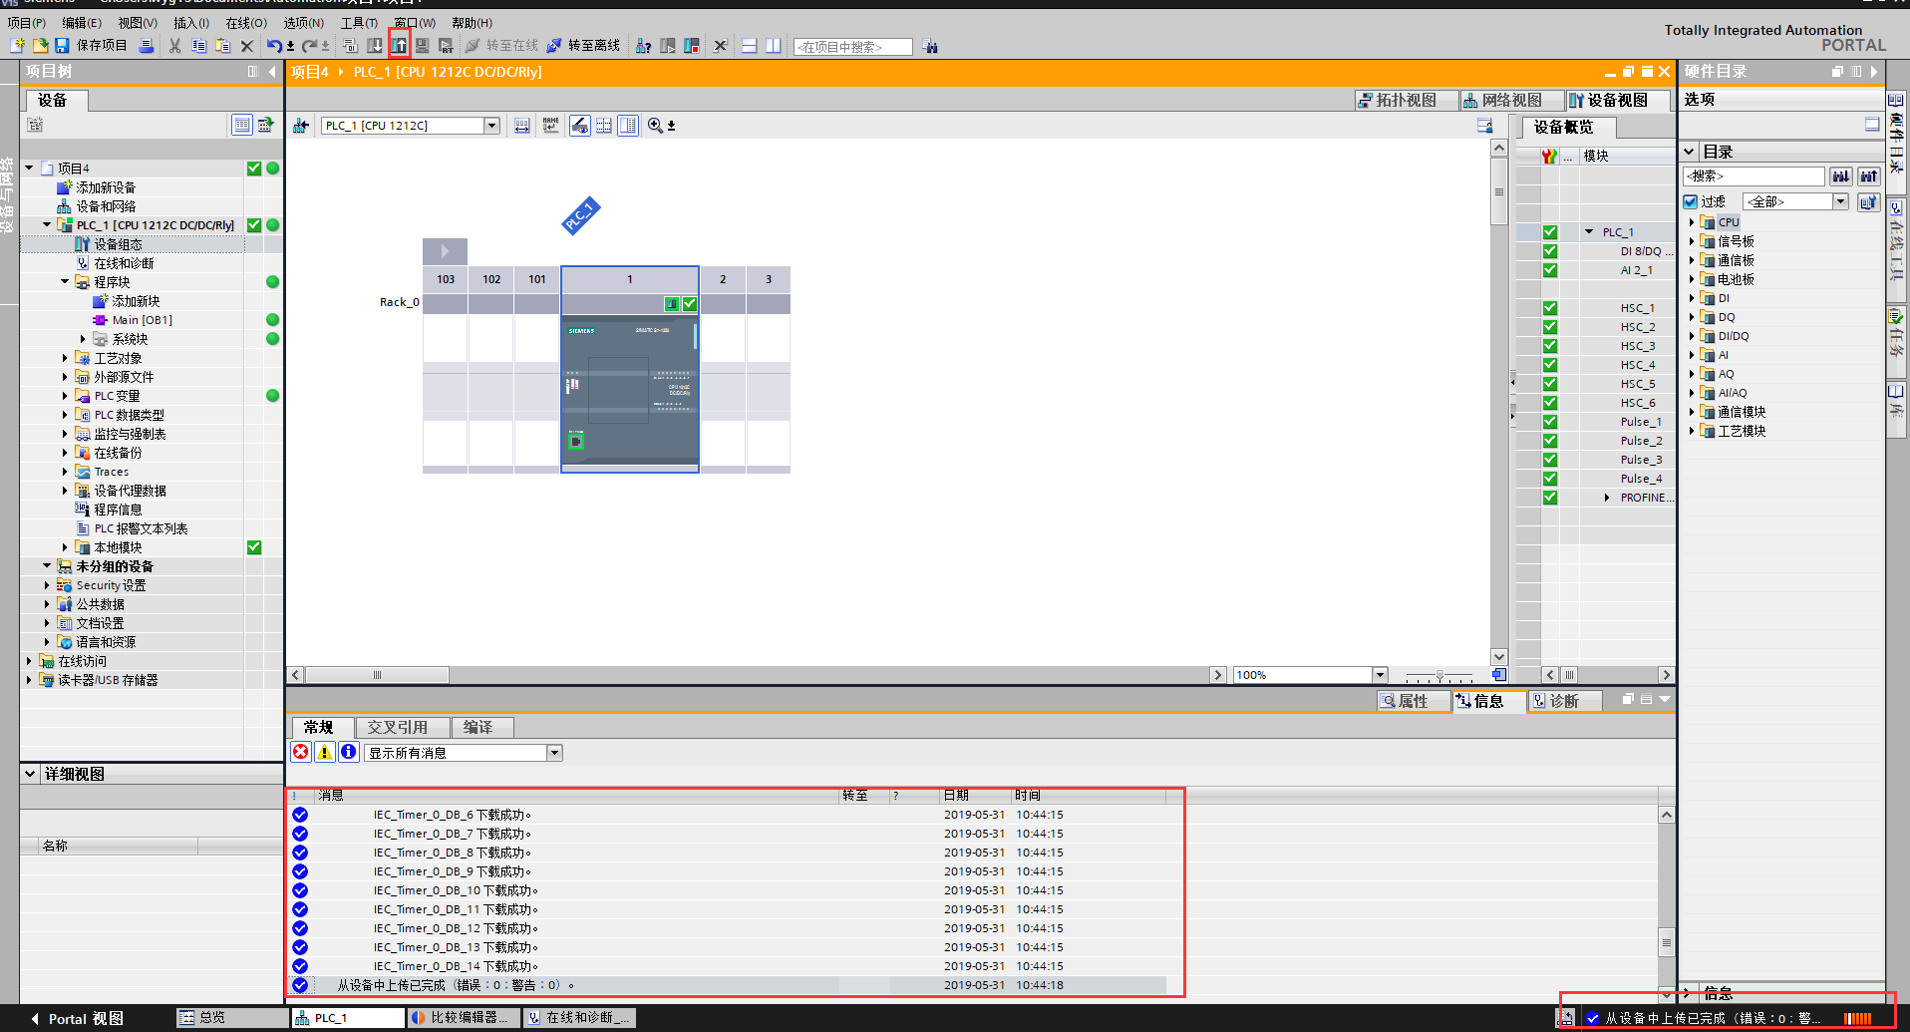Open the 在线(O) menu
The image size is (1910, 1032).
click(x=246, y=23)
